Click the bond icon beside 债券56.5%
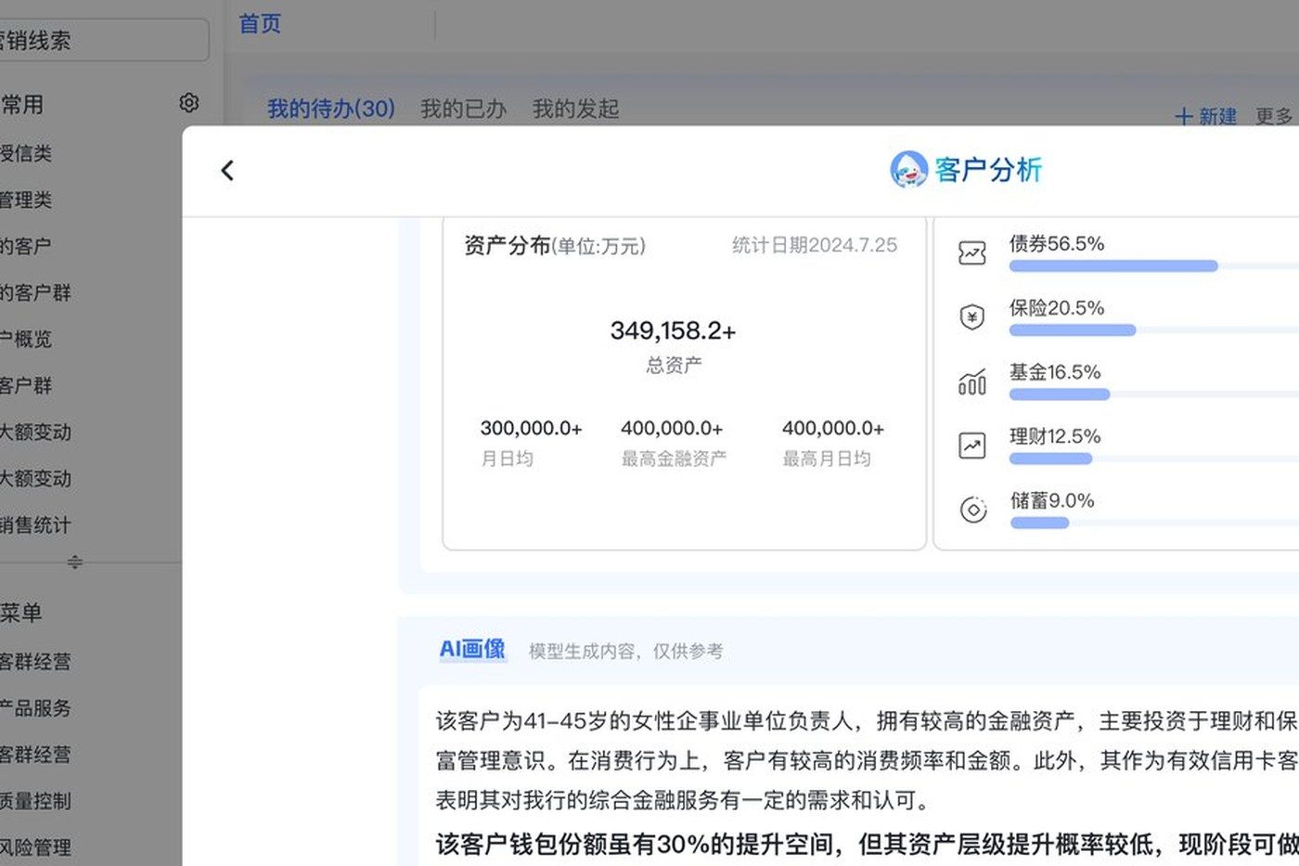The height and width of the screenshot is (866, 1299). (971, 252)
